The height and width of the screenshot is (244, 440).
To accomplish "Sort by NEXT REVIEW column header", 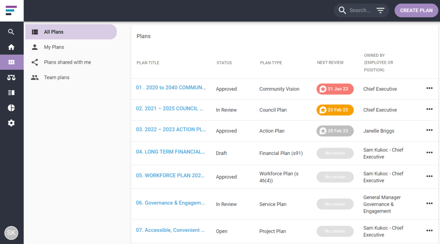I will [330, 63].
